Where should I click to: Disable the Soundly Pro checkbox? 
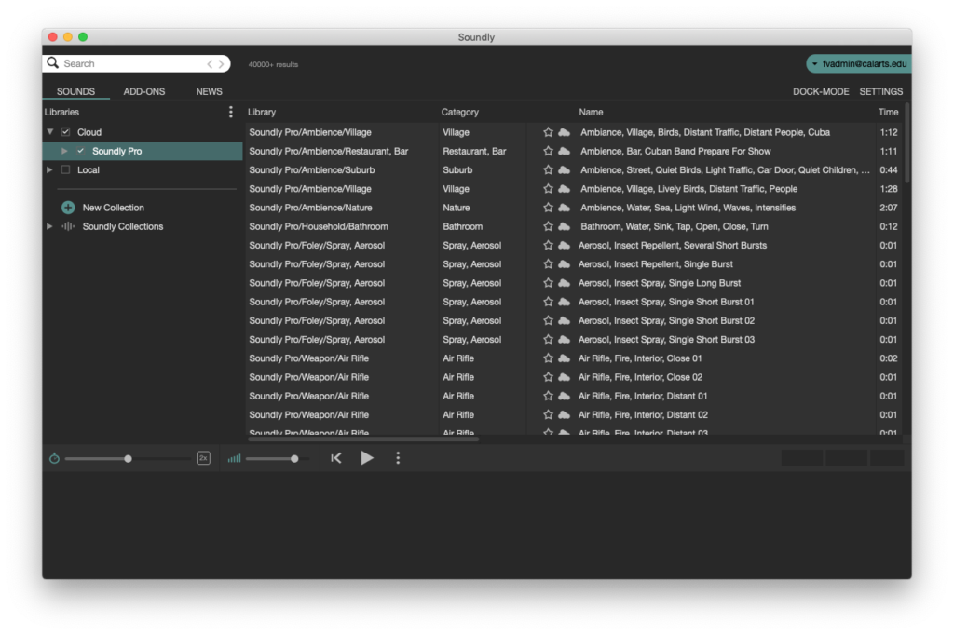[x=79, y=150]
